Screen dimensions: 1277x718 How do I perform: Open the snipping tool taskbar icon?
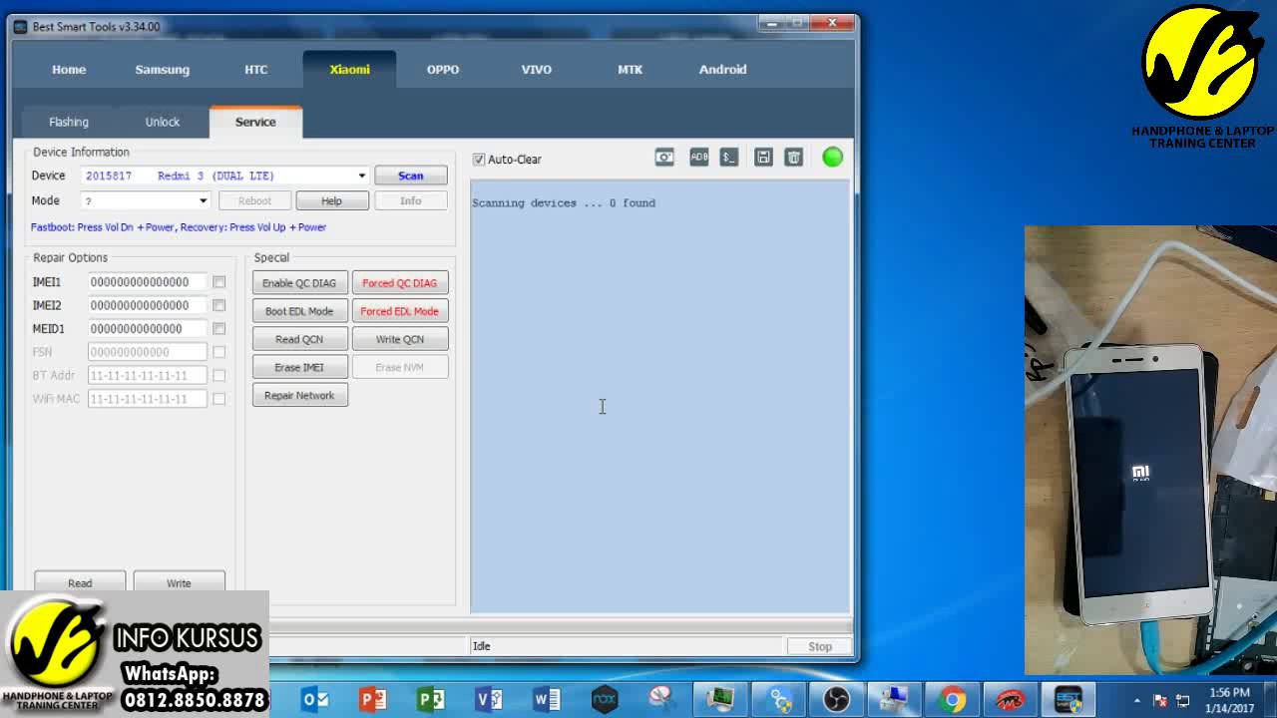point(662,699)
